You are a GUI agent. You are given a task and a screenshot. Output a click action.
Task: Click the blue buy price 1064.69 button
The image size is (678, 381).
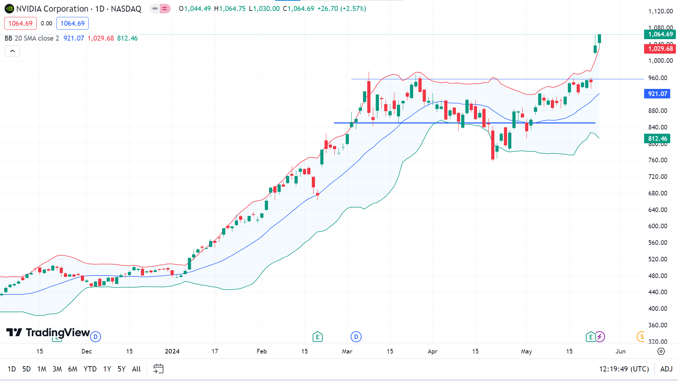pos(72,23)
